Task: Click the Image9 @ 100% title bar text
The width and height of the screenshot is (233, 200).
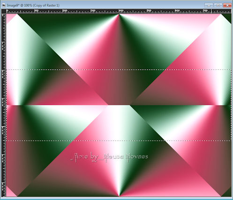Action: click(x=33, y=6)
